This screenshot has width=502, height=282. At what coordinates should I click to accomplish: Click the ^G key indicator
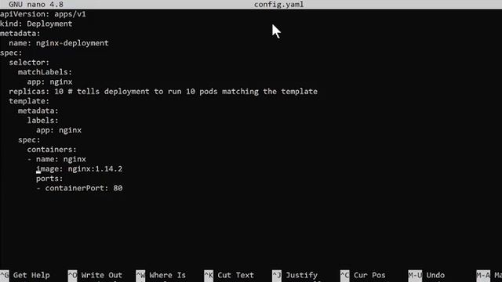5,275
